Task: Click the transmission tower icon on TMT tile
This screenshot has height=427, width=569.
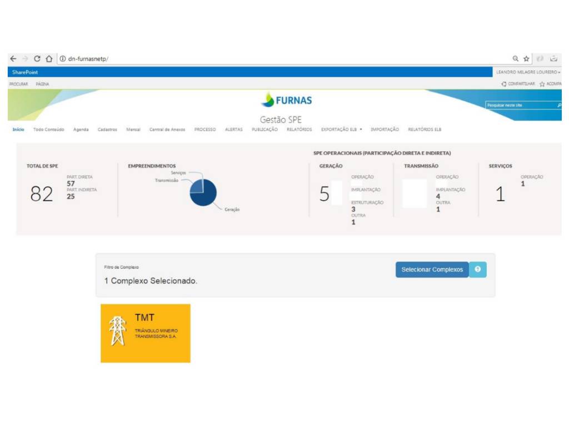Action: (x=118, y=331)
